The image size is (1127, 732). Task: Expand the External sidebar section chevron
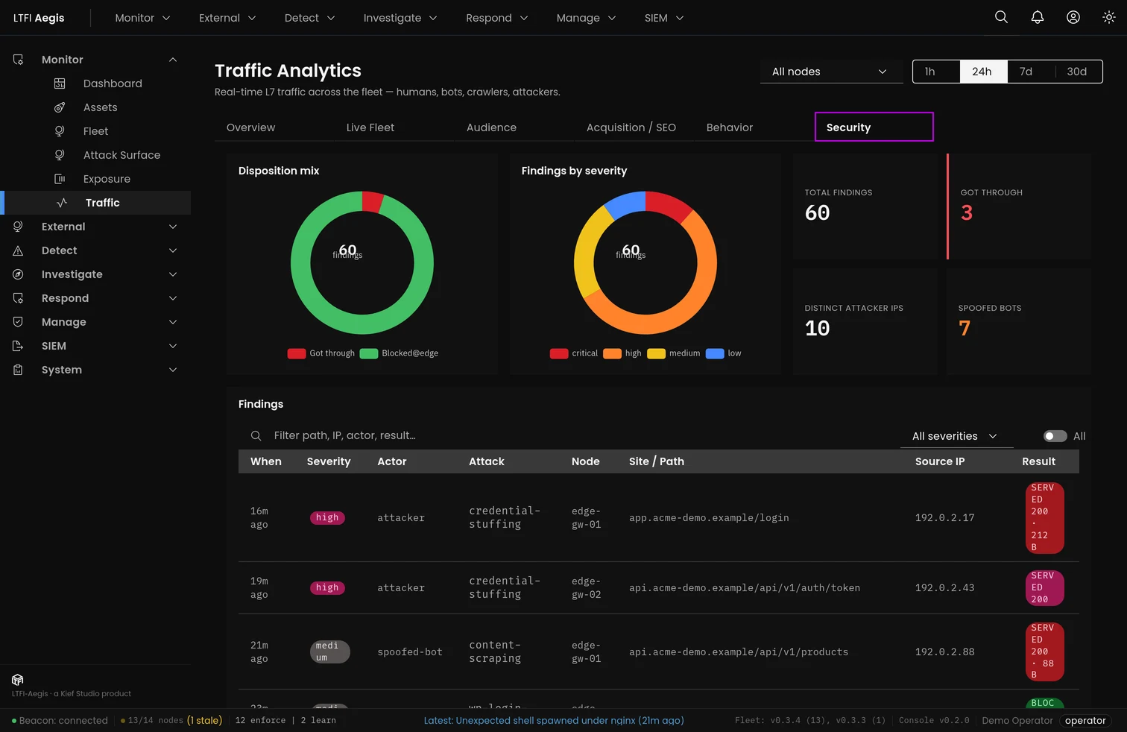tap(173, 227)
